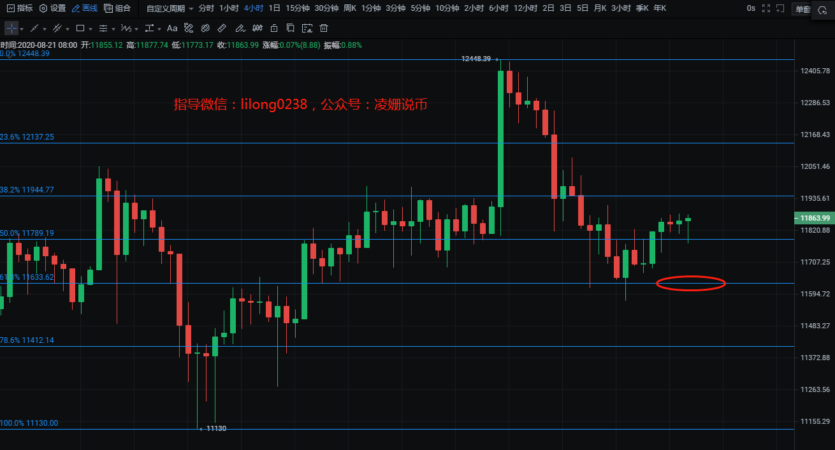Click the candlestick pattern tool icon
Viewport: 835px width, 450px height.
[x=258, y=29]
